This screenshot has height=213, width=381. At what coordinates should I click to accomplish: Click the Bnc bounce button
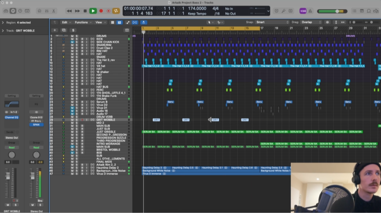click(x=40, y=200)
